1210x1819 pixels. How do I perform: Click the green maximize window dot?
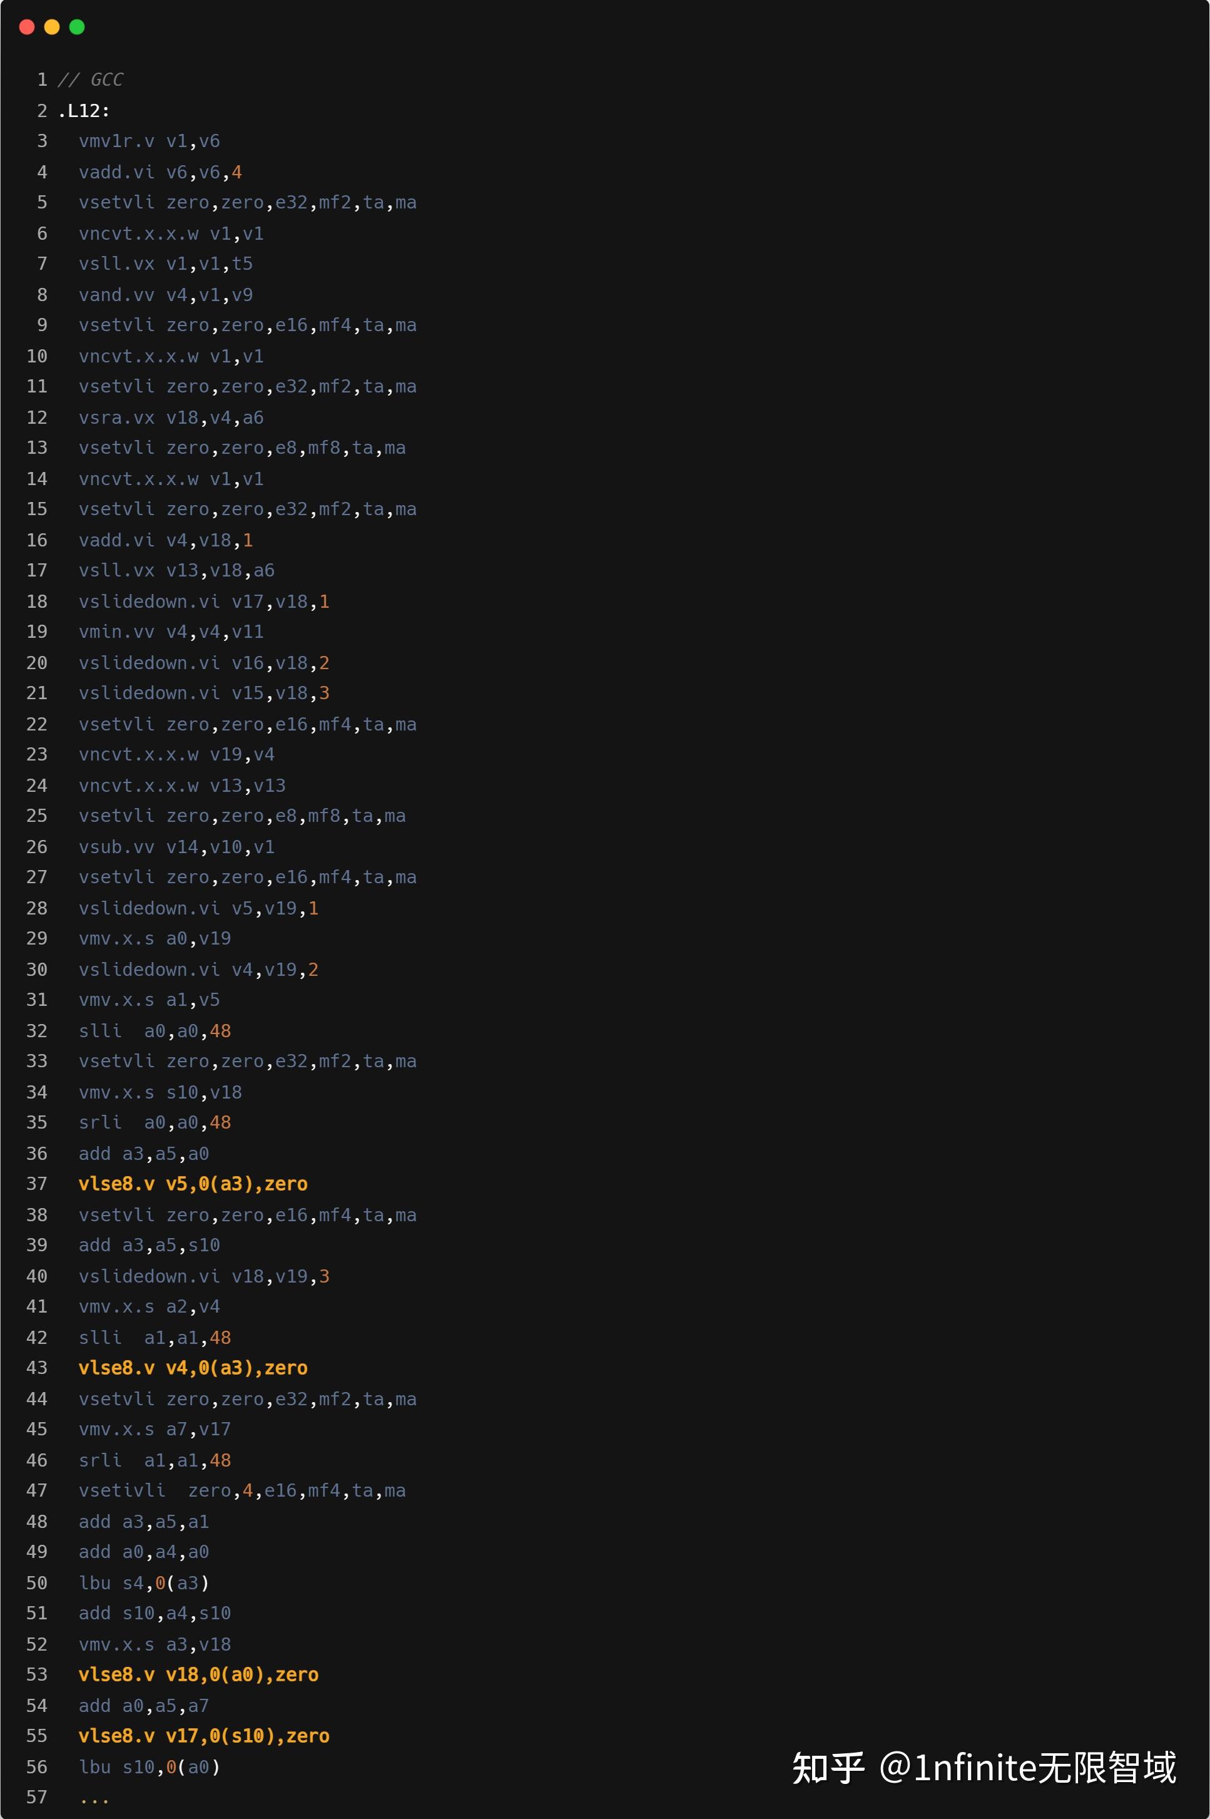coord(77,27)
